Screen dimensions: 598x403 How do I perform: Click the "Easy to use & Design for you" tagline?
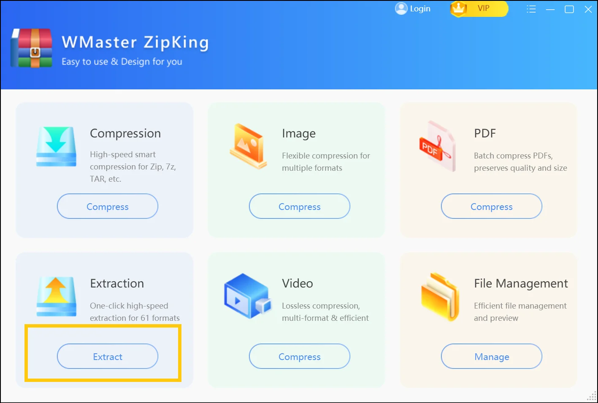click(122, 62)
